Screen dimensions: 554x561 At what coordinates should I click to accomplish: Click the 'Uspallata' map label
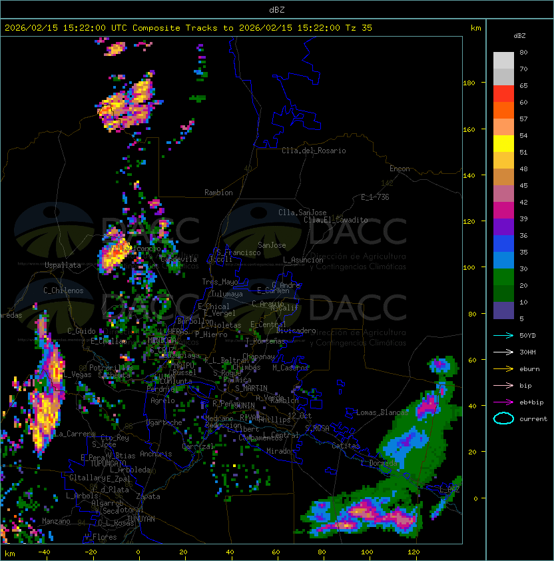tap(63, 265)
